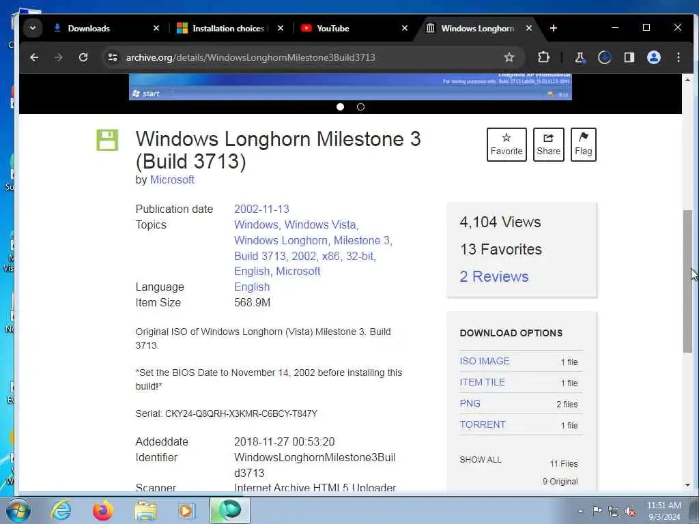Open Chrome Labs flask icon
This screenshot has width=699, height=524.
(x=580, y=57)
